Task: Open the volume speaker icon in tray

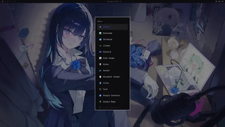Action: click(219, 1)
